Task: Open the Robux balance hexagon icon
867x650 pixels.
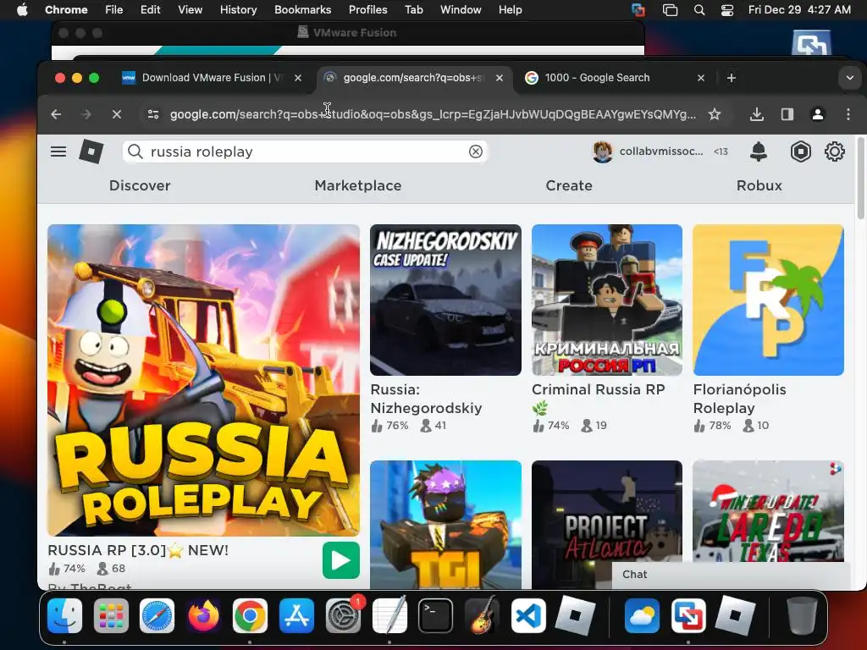Action: [801, 151]
